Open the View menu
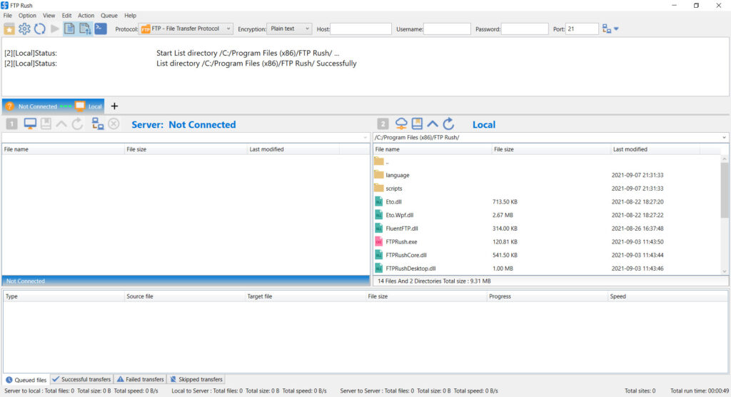 pos(49,16)
